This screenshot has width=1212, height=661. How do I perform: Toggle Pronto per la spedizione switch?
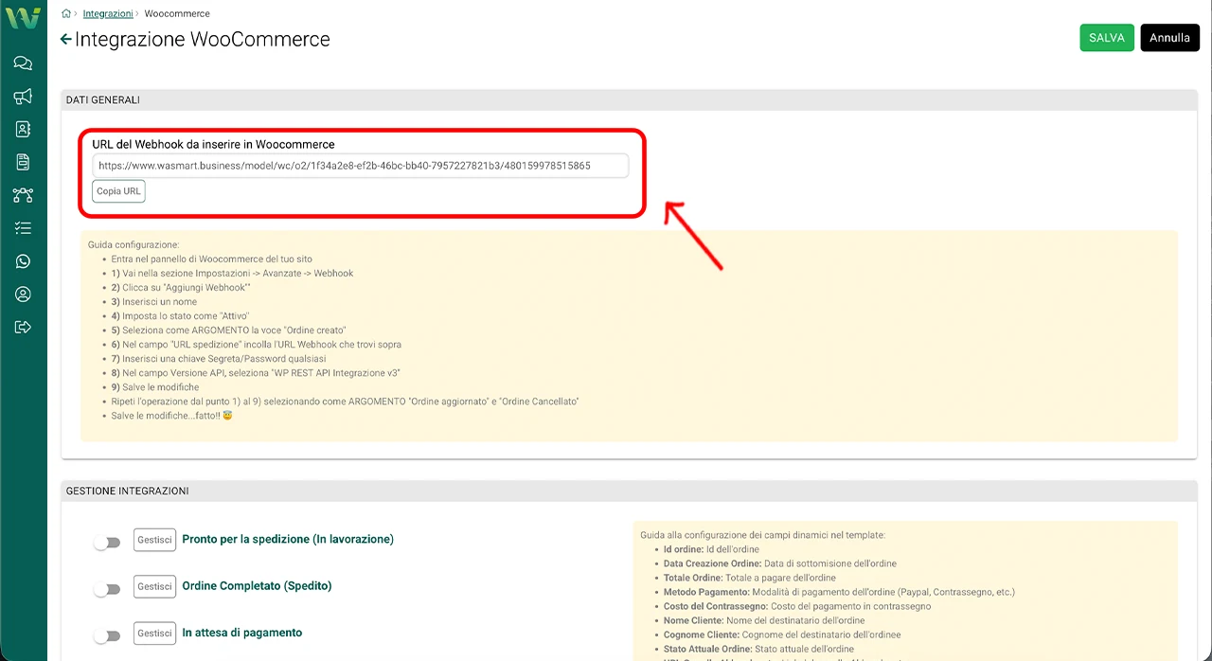pos(107,543)
